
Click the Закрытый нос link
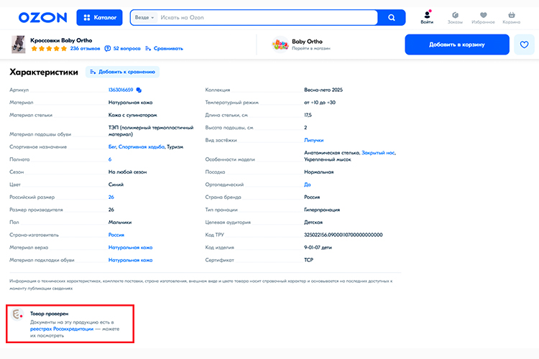pyautogui.click(x=378, y=152)
